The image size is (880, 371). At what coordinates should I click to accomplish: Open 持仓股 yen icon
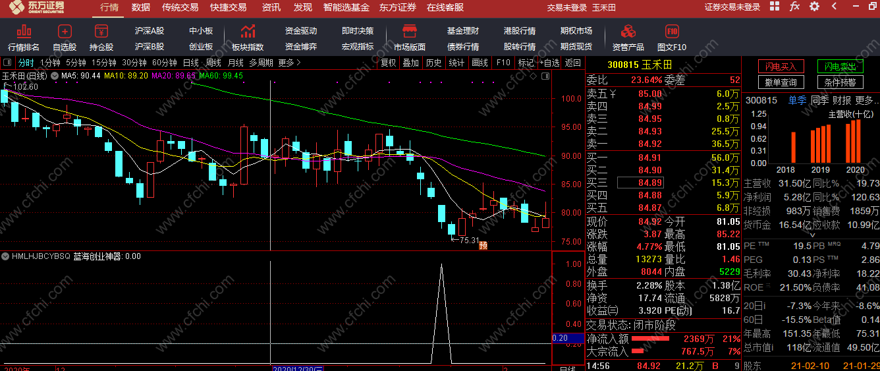pos(101,31)
